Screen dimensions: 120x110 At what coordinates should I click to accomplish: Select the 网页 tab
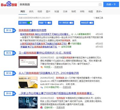[x=23, y=11]
